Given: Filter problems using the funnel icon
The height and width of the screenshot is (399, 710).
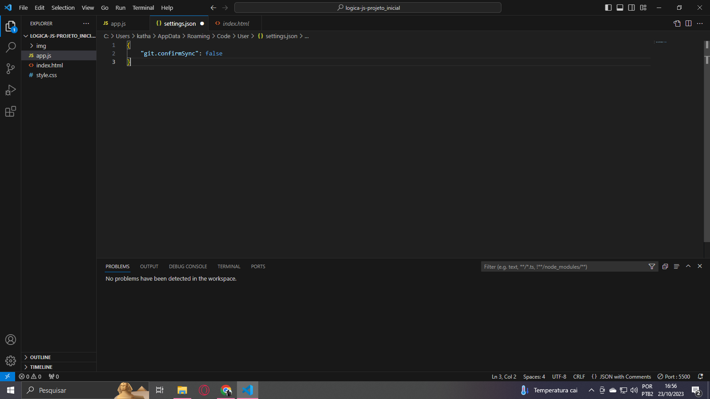Looking at the screenshot, I should (652, 266).
